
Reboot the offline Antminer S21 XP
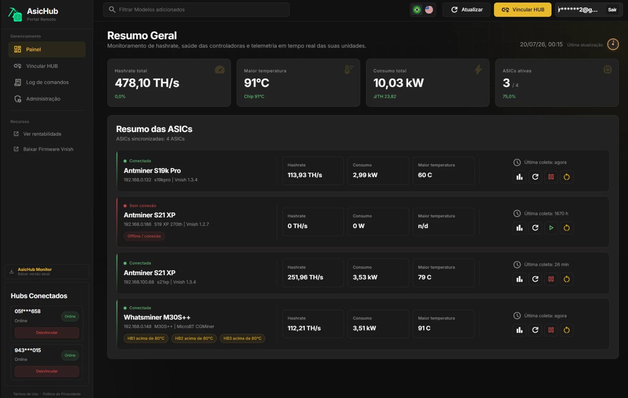tap(567, 228)
